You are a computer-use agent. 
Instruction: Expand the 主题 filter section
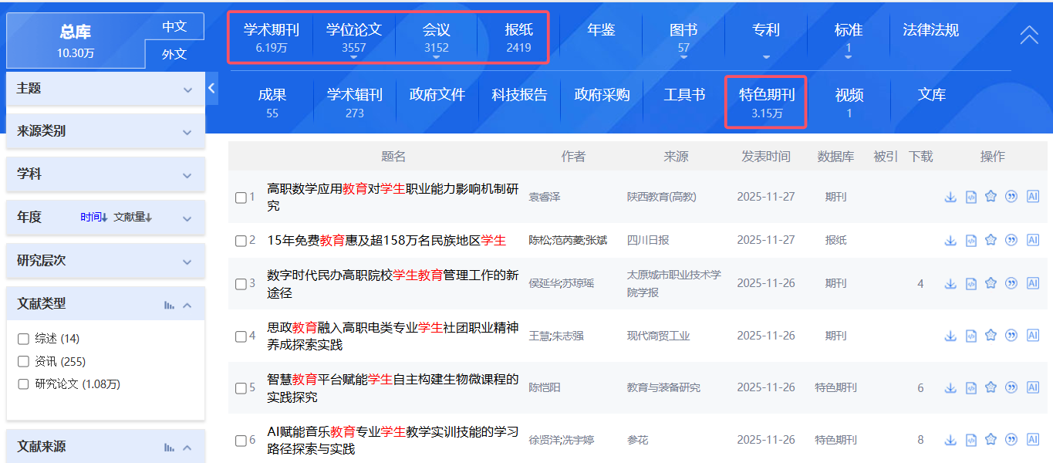click(x=187, y=90)
